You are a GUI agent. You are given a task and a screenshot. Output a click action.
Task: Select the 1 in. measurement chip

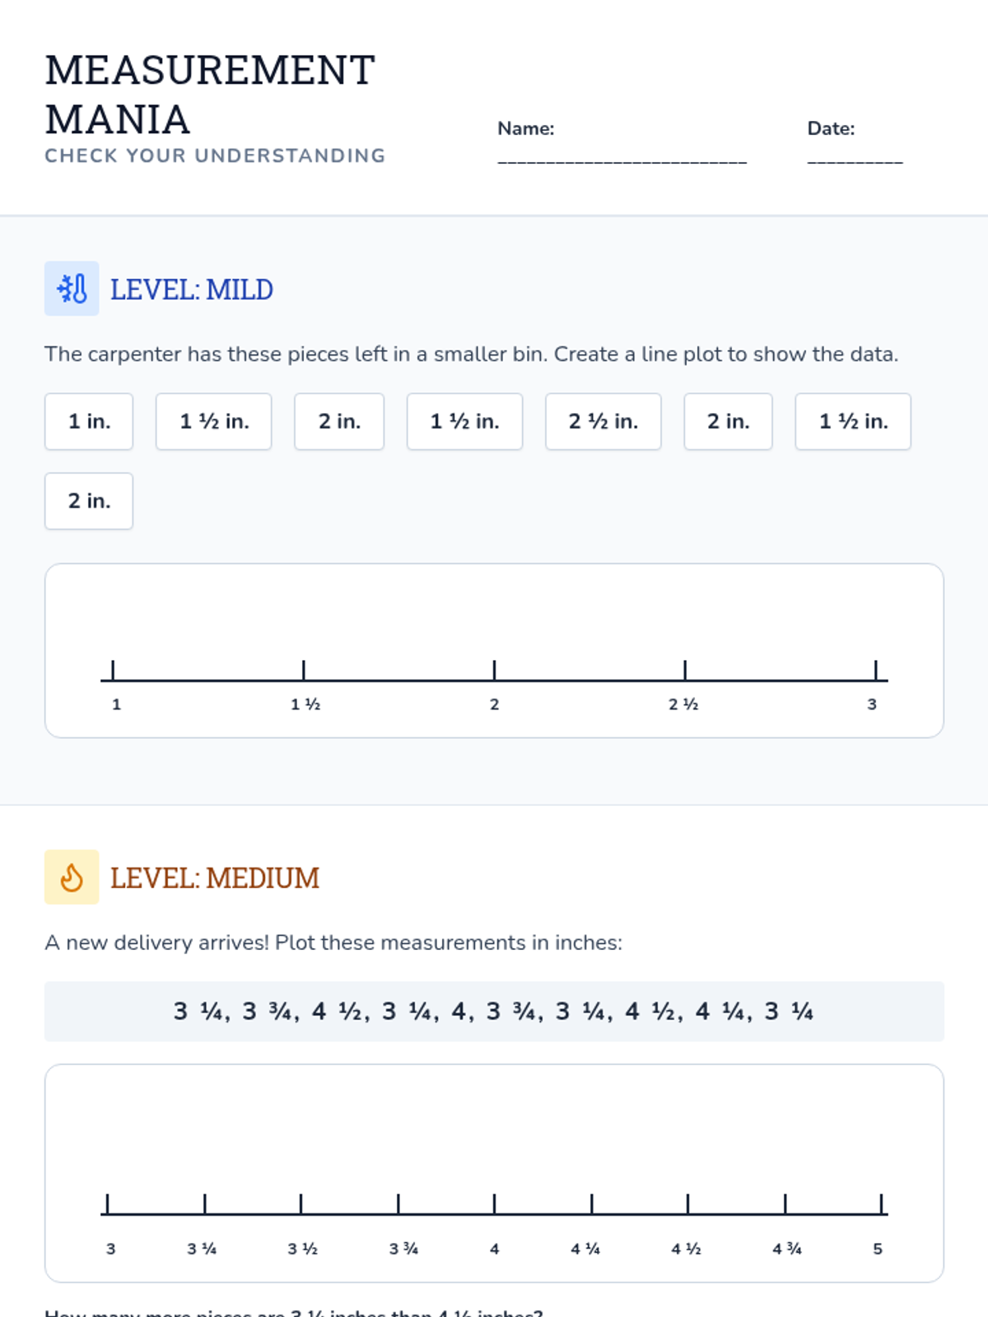[89, 421]
